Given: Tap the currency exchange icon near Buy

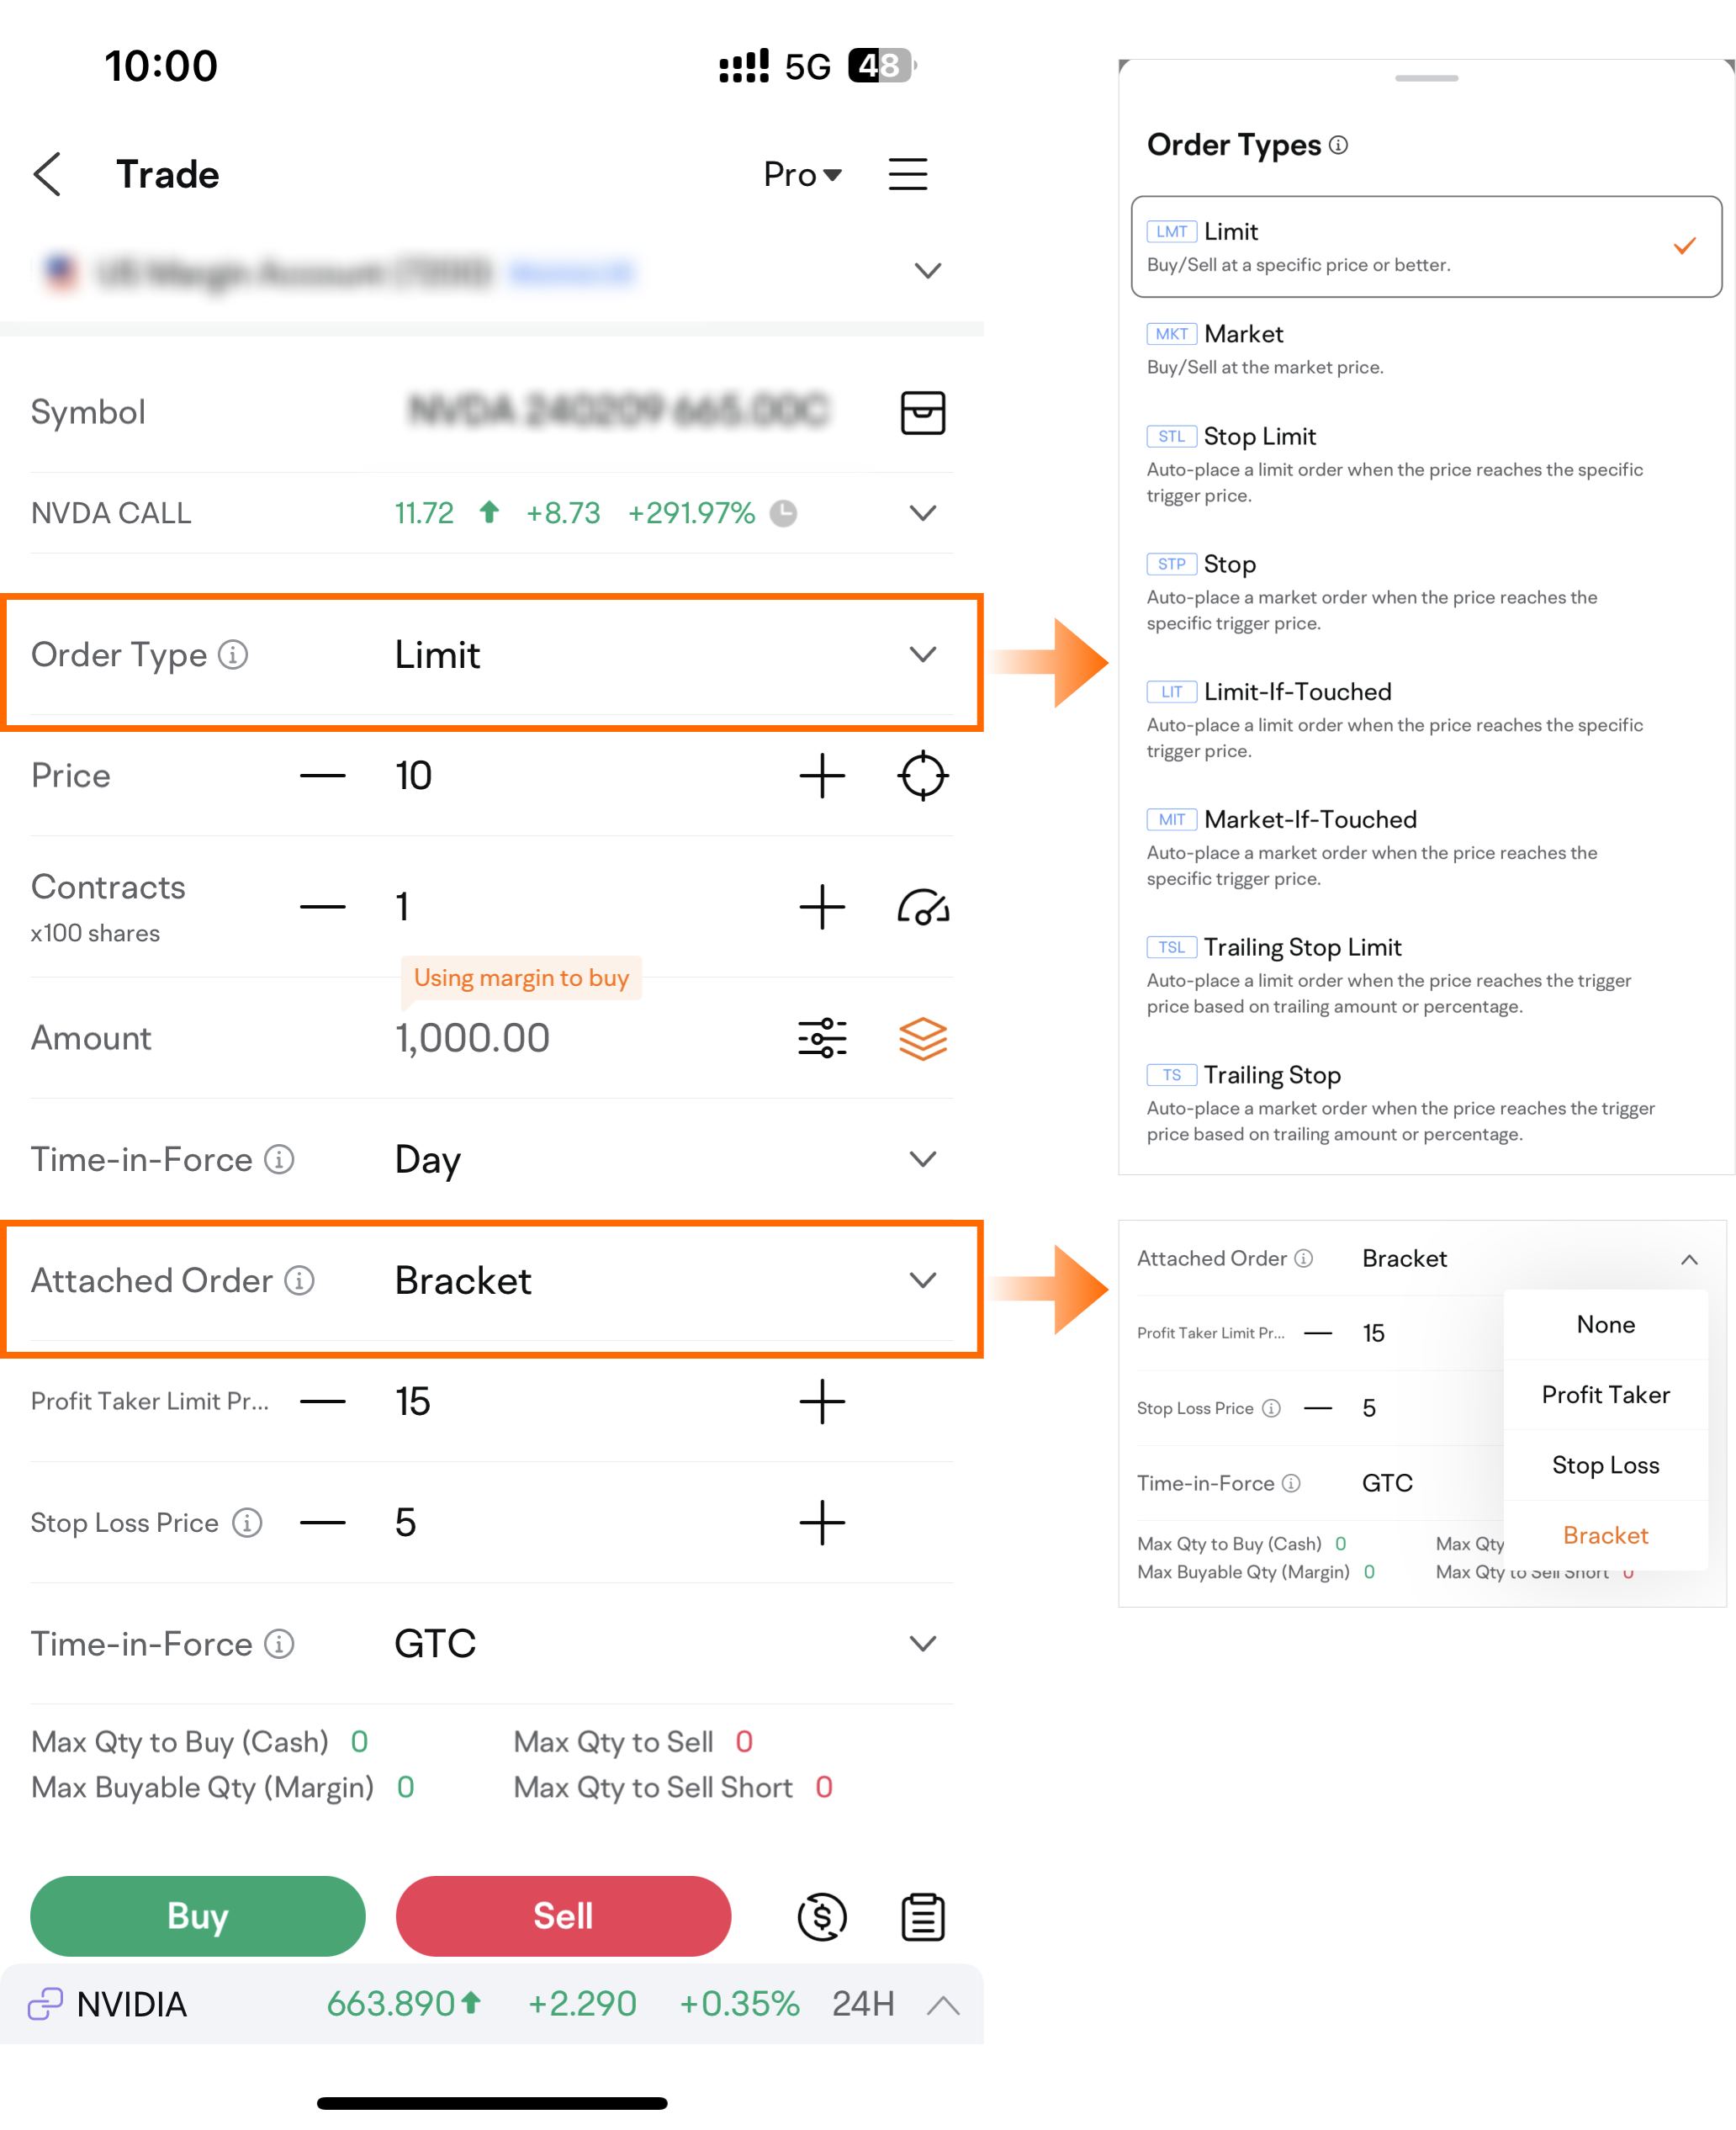Looking at the screenshot, I should pos(821,1916).
